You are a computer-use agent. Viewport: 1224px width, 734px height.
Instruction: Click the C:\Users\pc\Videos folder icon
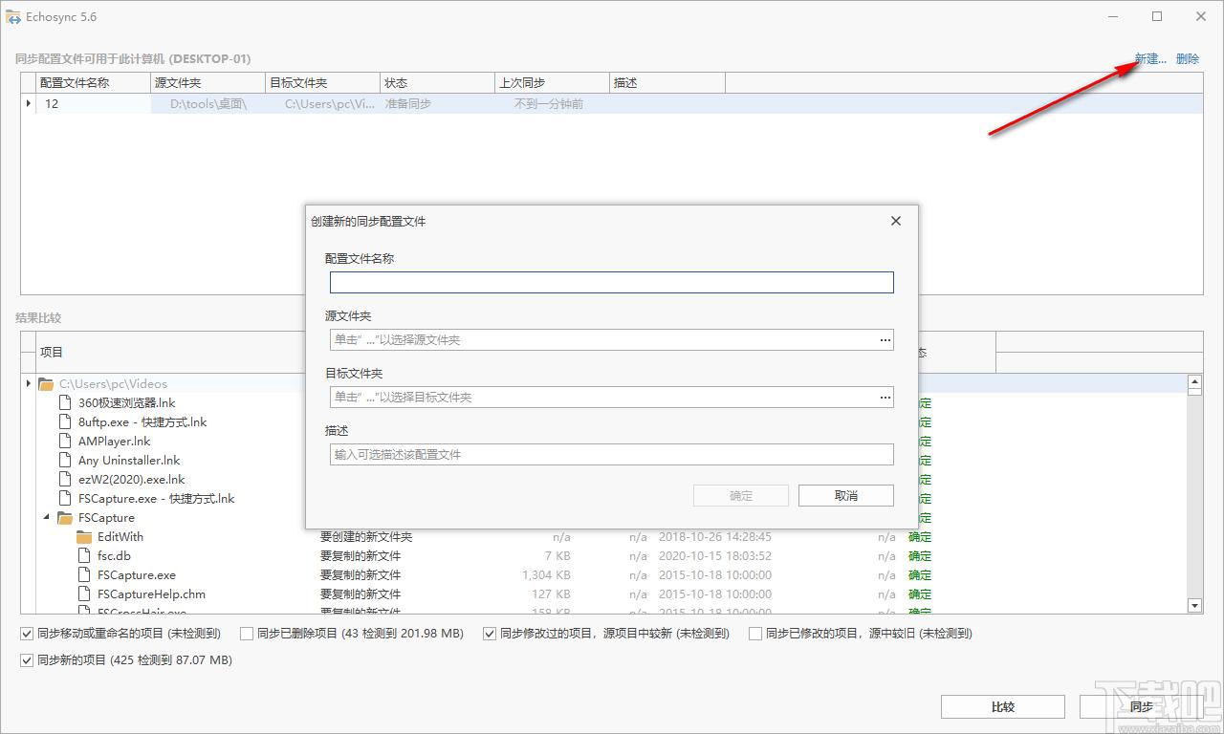click(x=46, y=383)
